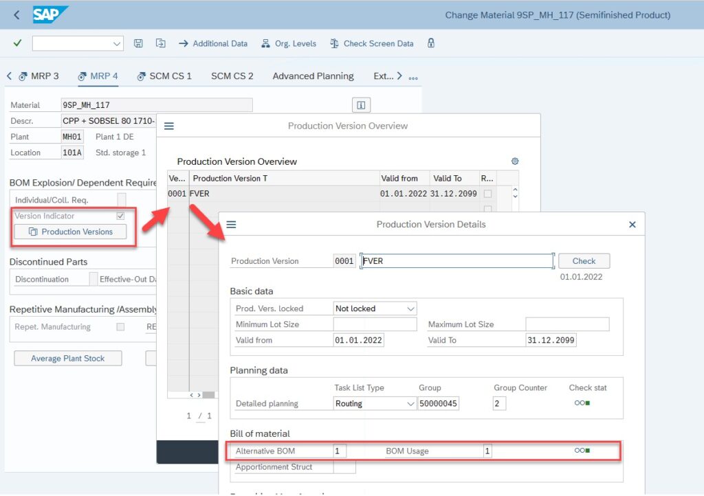
Task: Switch to the Ext... tab
Action: (x=383, y=76)
